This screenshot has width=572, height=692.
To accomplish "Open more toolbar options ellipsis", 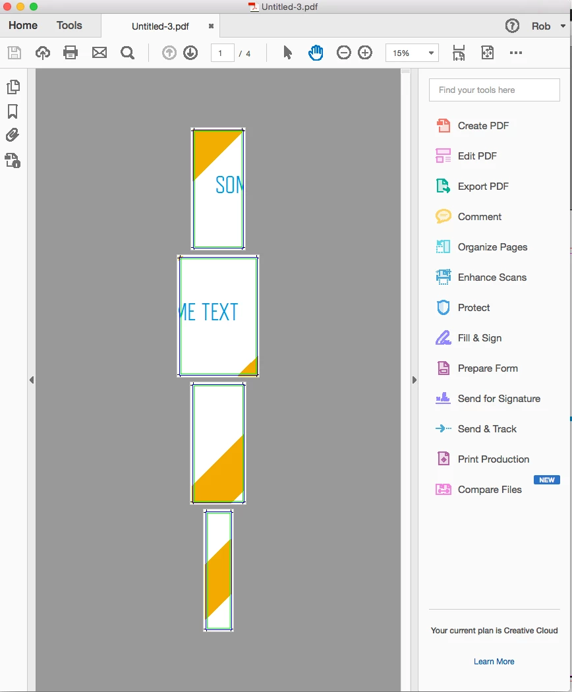I will click(x=516, y=53).
